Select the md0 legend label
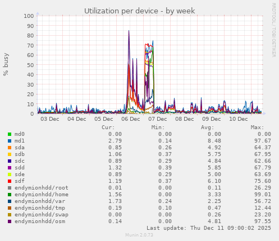This screenshot has height=241, width=279. coord(20,134)
